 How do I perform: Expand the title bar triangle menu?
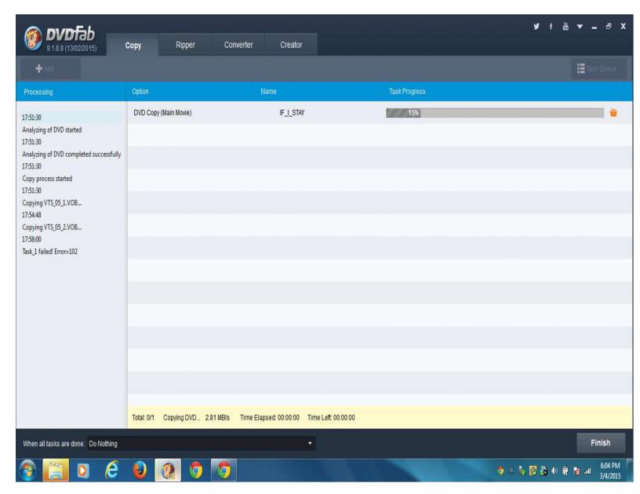click(x=580, y=27)
